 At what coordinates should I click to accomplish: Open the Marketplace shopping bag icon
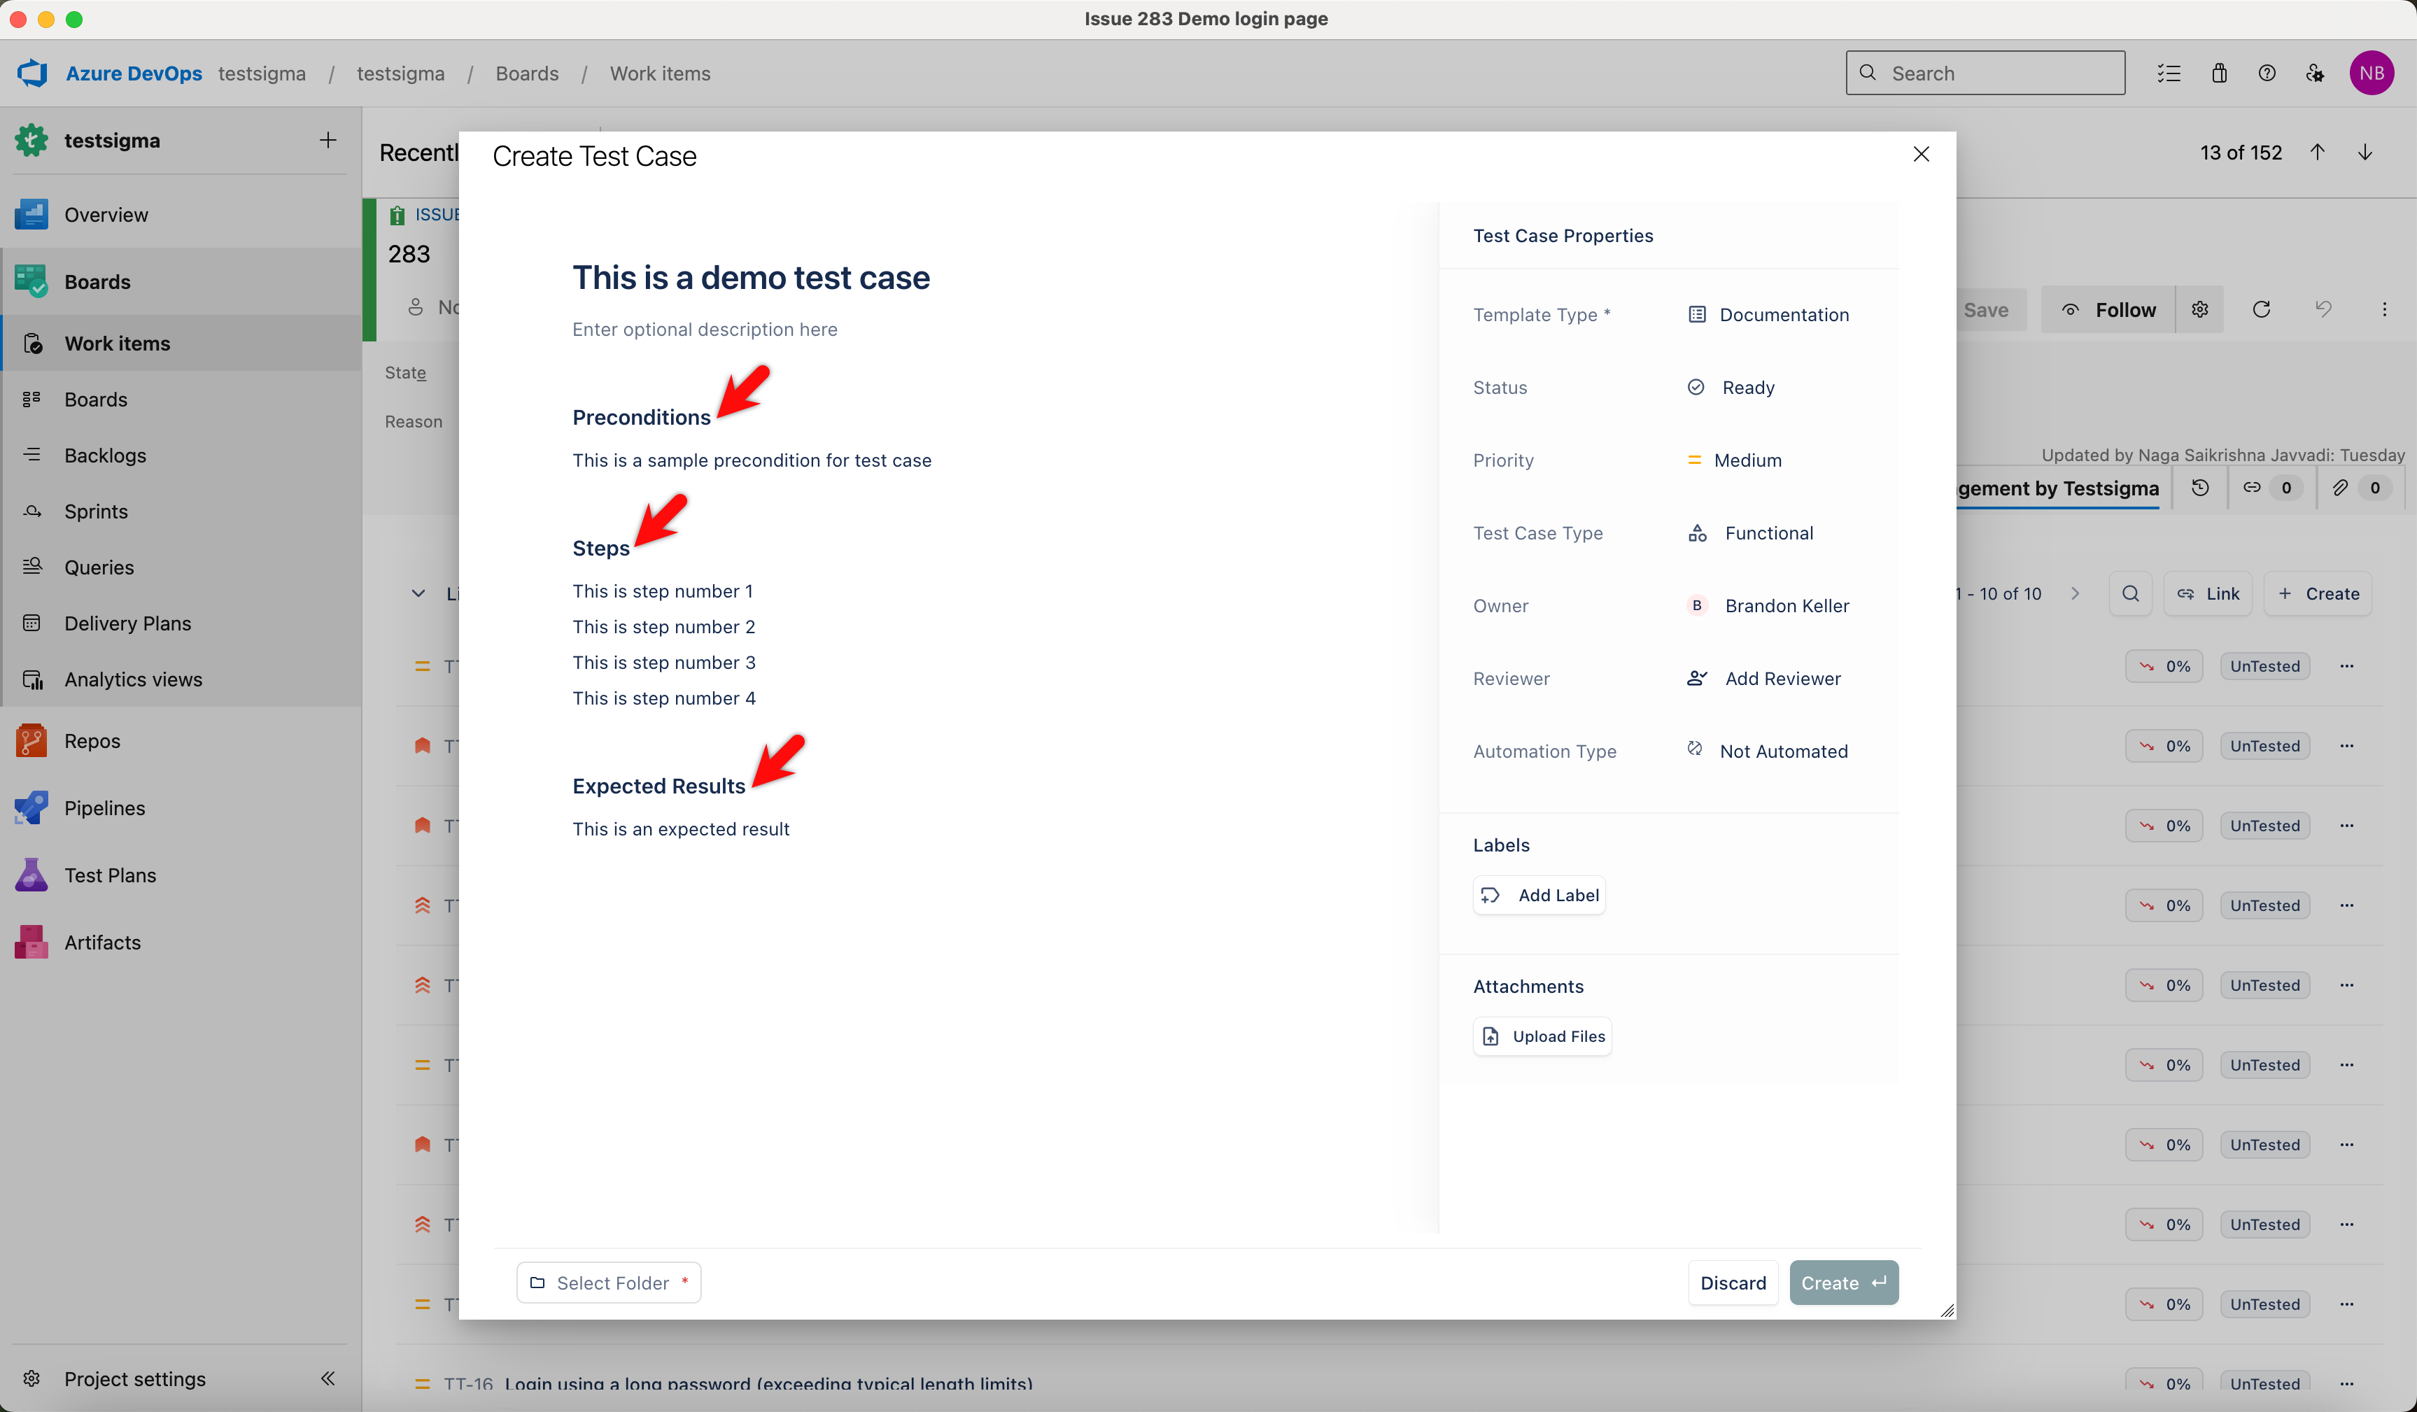click(x=2220, y=73)
